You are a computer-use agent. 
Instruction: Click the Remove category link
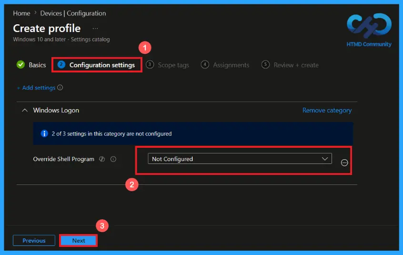click(x=327, y=110)
